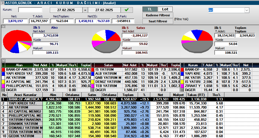Click magenta swatch beside PHILLIPCAPITAL in Alan
This screenshot has width=259, height=138.
(3, 86)
